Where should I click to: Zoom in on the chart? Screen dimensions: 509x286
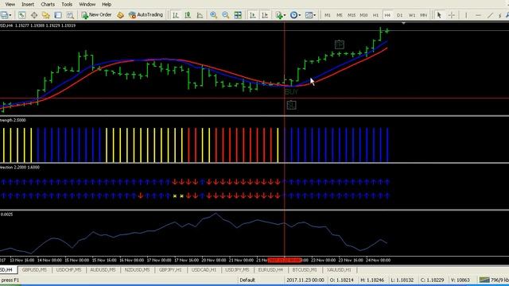pyautogui.click(x=213, y=15)
